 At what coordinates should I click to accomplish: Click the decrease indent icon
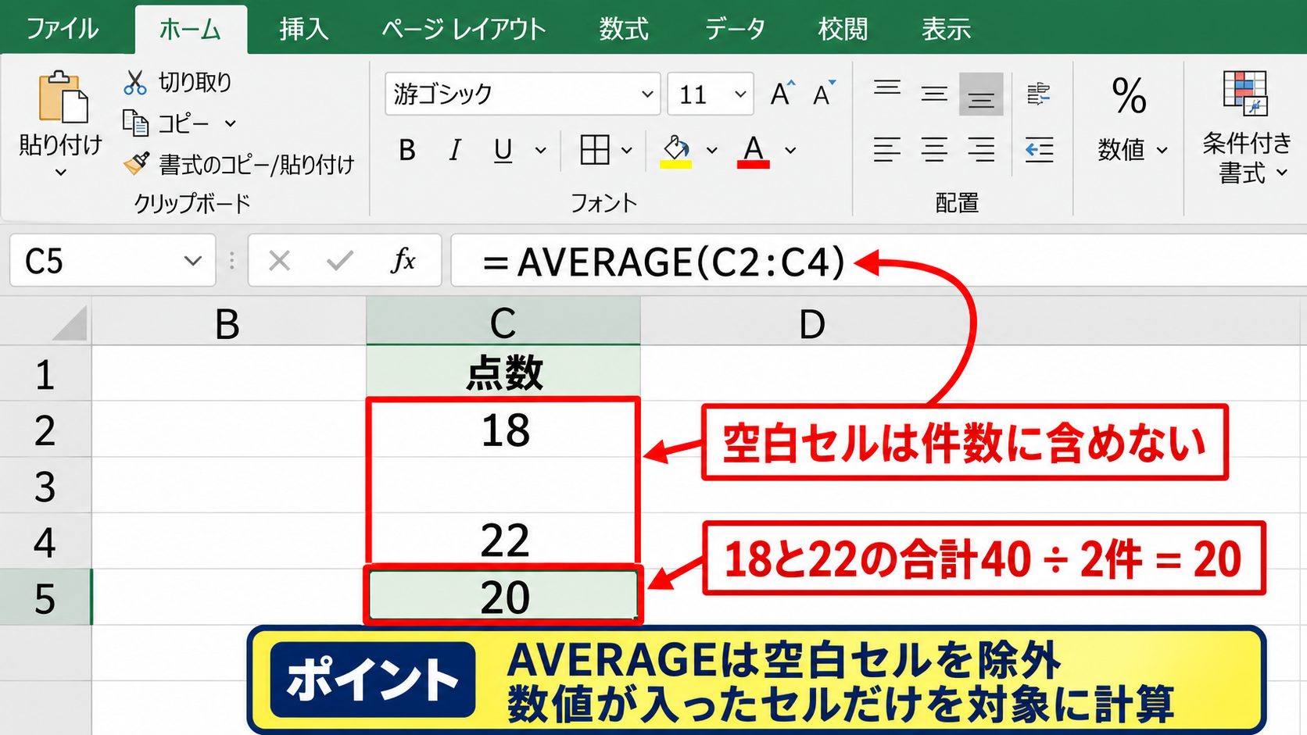click(1039, 149)
